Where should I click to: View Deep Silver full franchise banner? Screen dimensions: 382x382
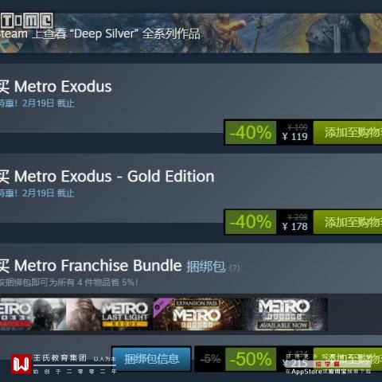(x=191, y=33)
